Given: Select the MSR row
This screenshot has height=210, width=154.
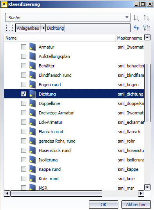Looking at the screenshot, I should pos(74,188).
